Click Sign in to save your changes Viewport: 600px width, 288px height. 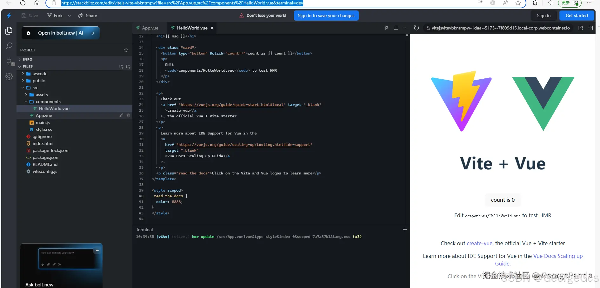tap(326, 16)
